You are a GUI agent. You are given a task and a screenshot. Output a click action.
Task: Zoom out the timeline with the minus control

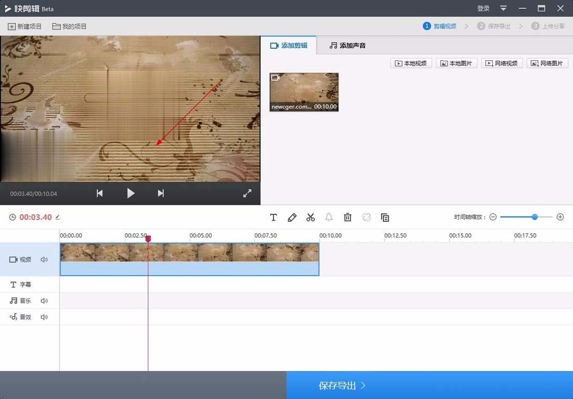(493, 217)
